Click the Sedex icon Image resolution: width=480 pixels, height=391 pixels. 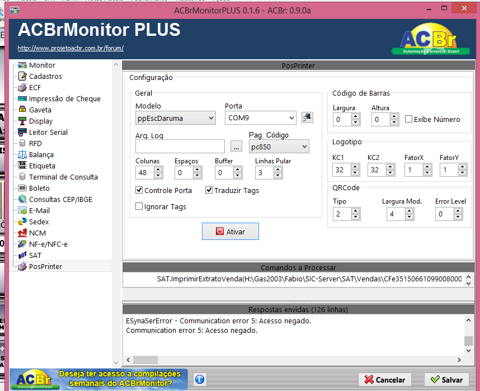[22, 222]
